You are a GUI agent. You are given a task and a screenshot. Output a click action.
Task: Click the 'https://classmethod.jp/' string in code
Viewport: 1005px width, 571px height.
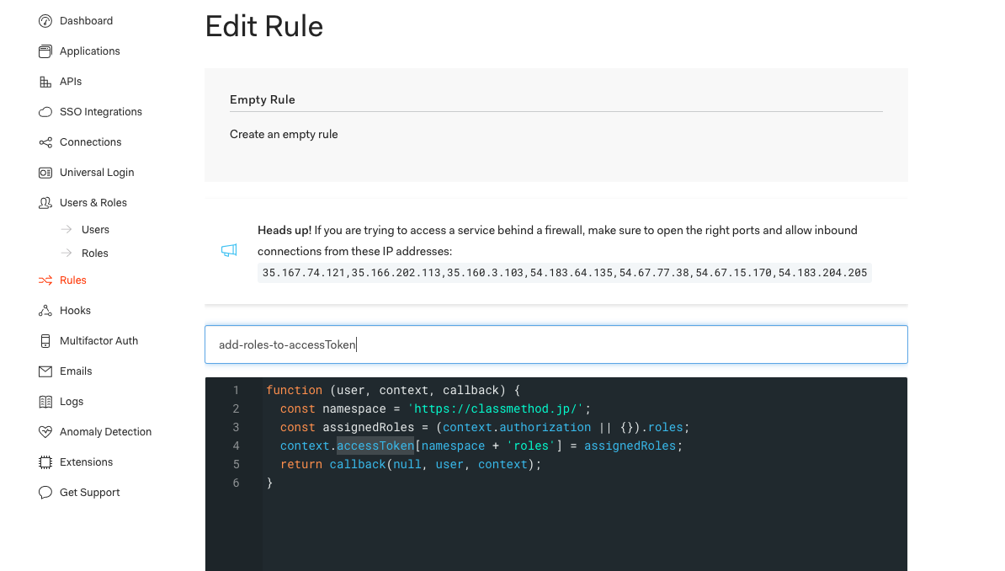(x=496, y=408)
